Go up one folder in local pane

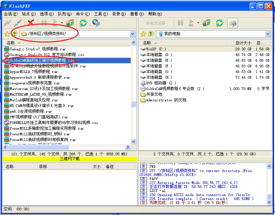tap(151, 34)
